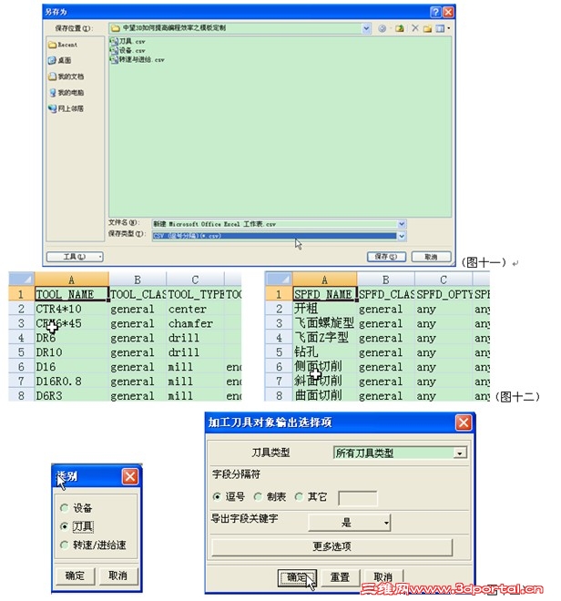Viewport: 561px width, 601px height.
Task: Click 取消 in the Save As dialog
Action: (x=431, y=257)
